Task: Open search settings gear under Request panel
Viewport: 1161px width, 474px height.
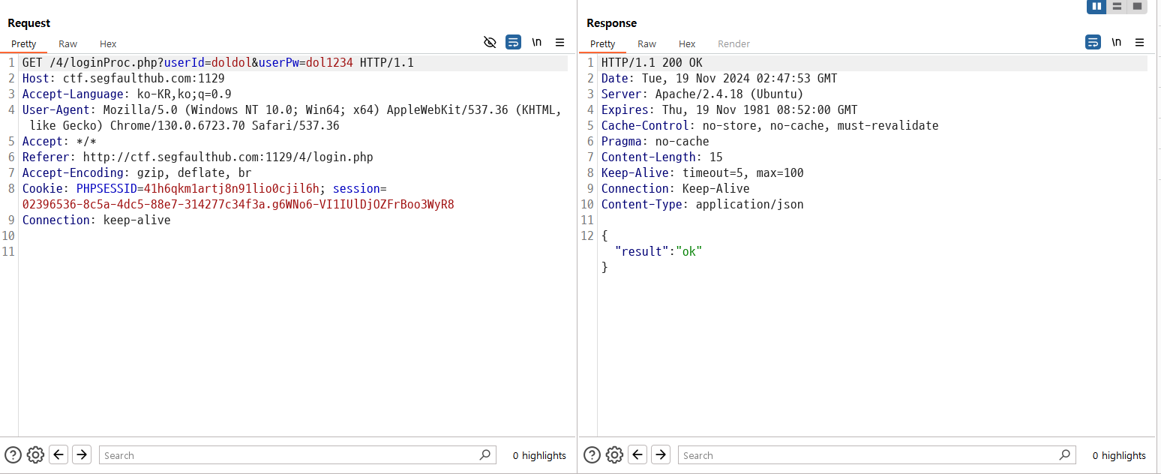Action: click(35, 454)
